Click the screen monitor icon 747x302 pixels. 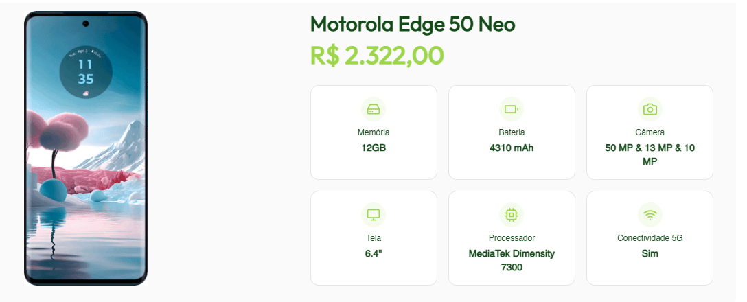373,215
